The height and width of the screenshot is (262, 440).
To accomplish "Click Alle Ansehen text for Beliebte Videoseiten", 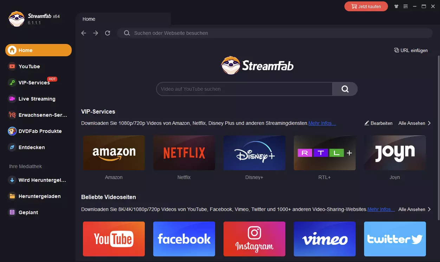I will [412, 209].
